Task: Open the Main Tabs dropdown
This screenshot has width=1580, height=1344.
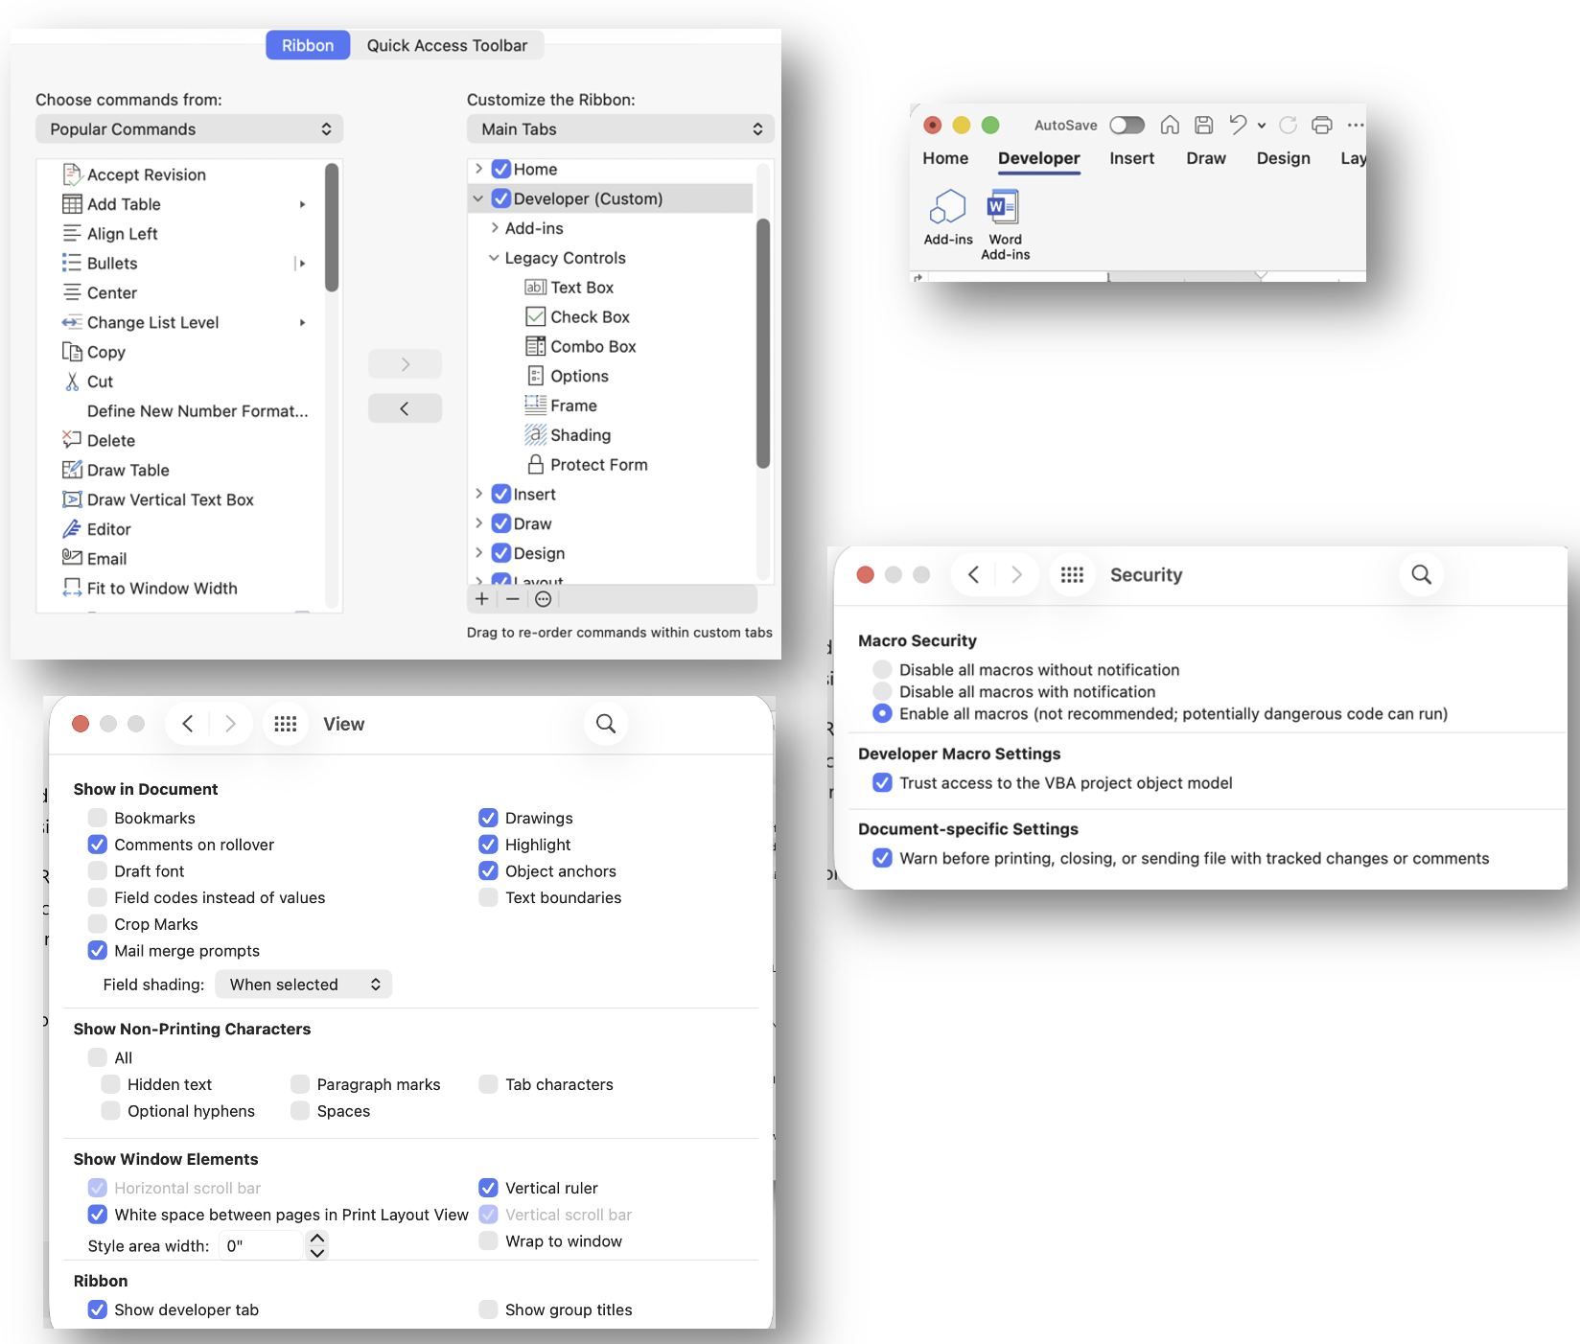Action: [x=620, y=129]
